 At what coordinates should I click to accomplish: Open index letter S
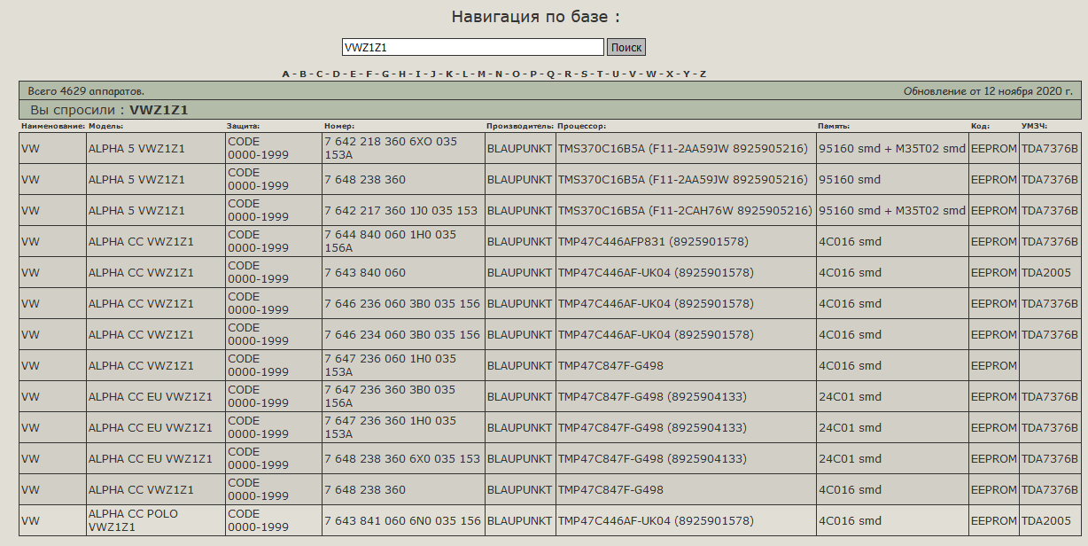[584, 74]
